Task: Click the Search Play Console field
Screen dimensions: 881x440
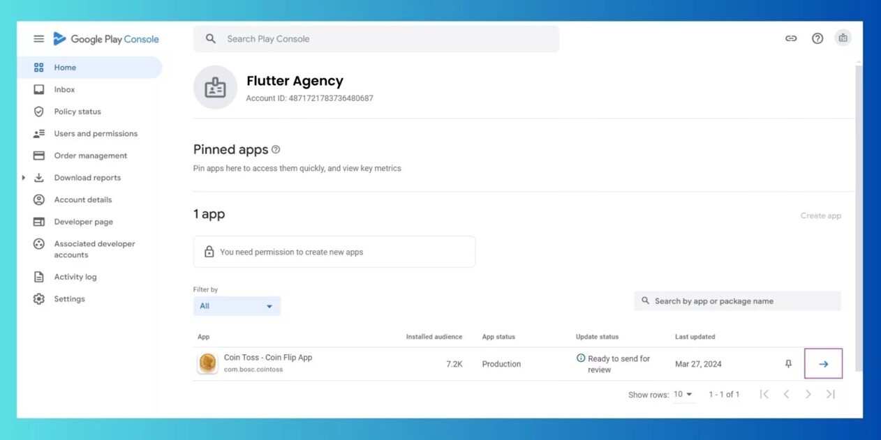Action: pos(376,39)
